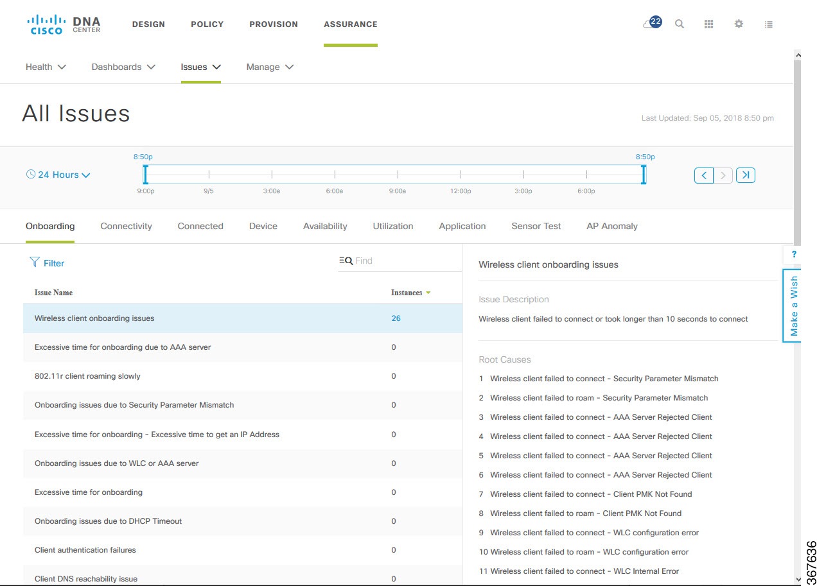Open the applications grid icon
Viewport: 817px width, 586px height.
(708, 24)
